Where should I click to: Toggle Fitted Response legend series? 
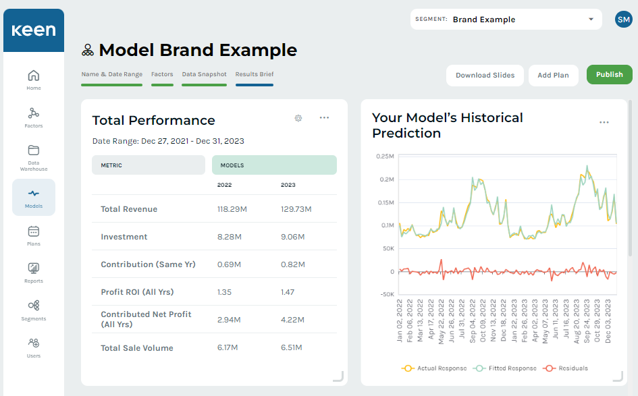[504, 368]
